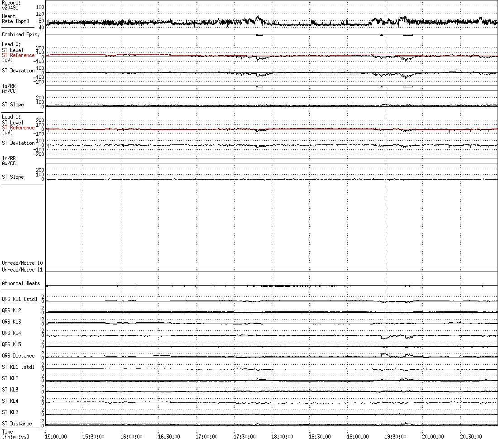Click the red ST Reference label under Lead 0
This screenshot has height=439, width=498.
18,55
